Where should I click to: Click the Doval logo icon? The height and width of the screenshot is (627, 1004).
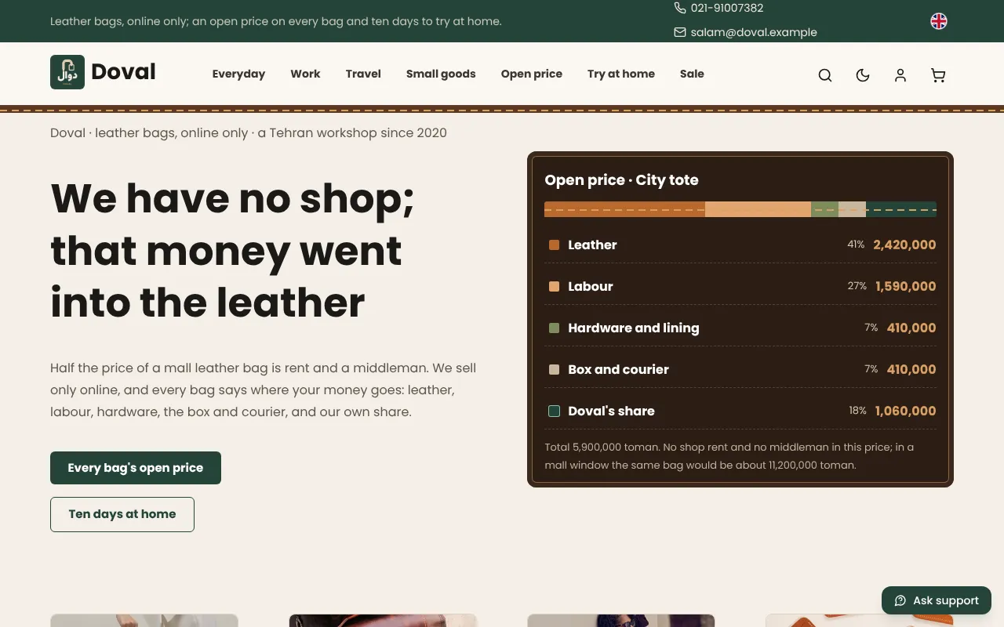(x=67, y=72)
